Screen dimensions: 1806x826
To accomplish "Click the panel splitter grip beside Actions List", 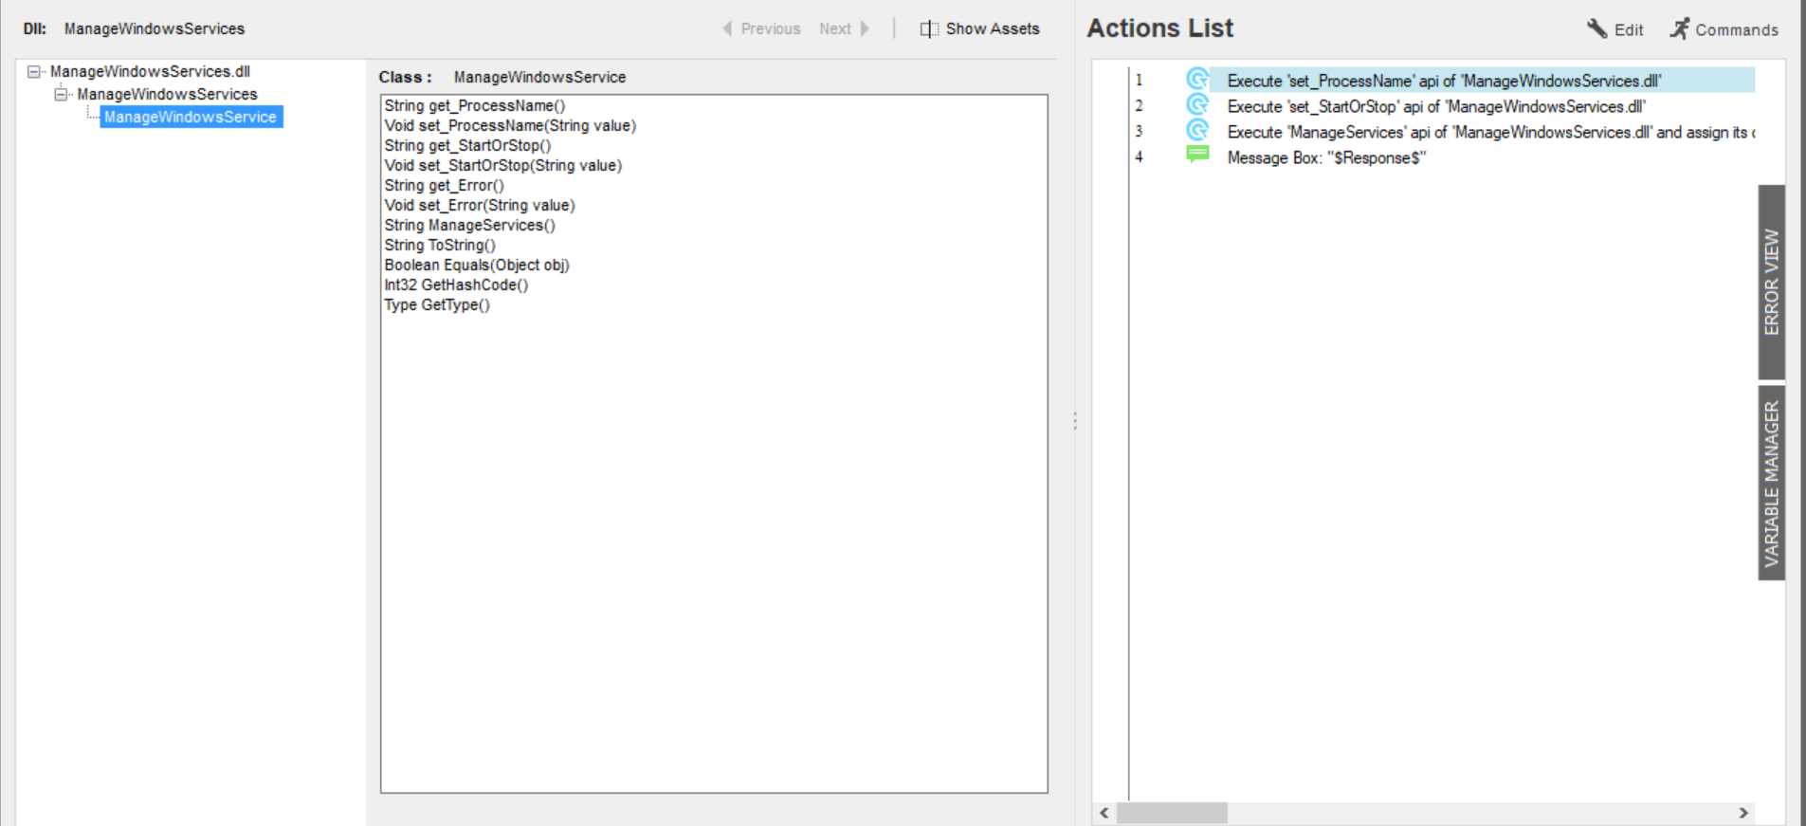I will pos(1075,421).
